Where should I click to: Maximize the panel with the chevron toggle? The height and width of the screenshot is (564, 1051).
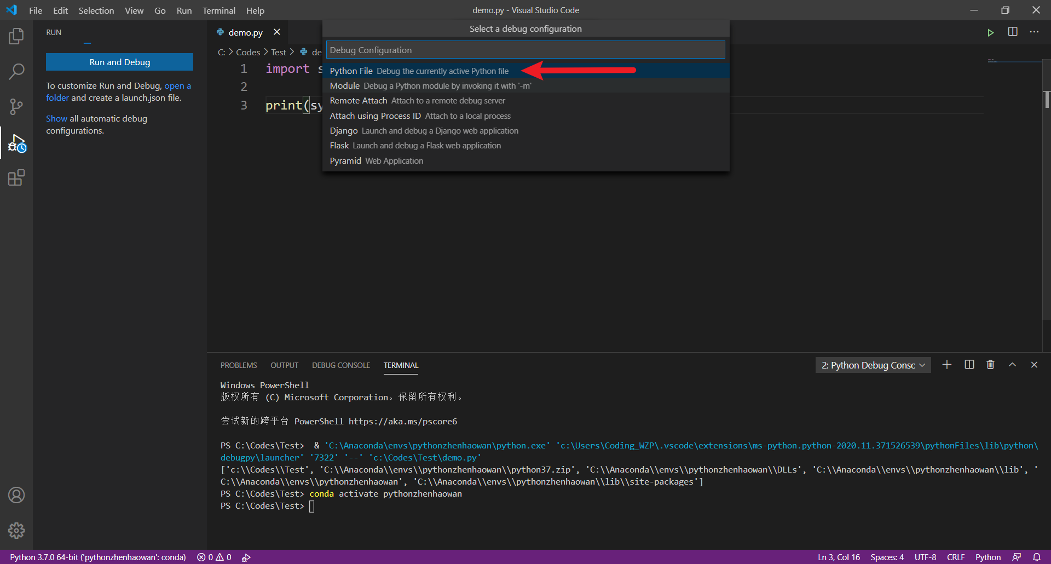click(1012, 365)
